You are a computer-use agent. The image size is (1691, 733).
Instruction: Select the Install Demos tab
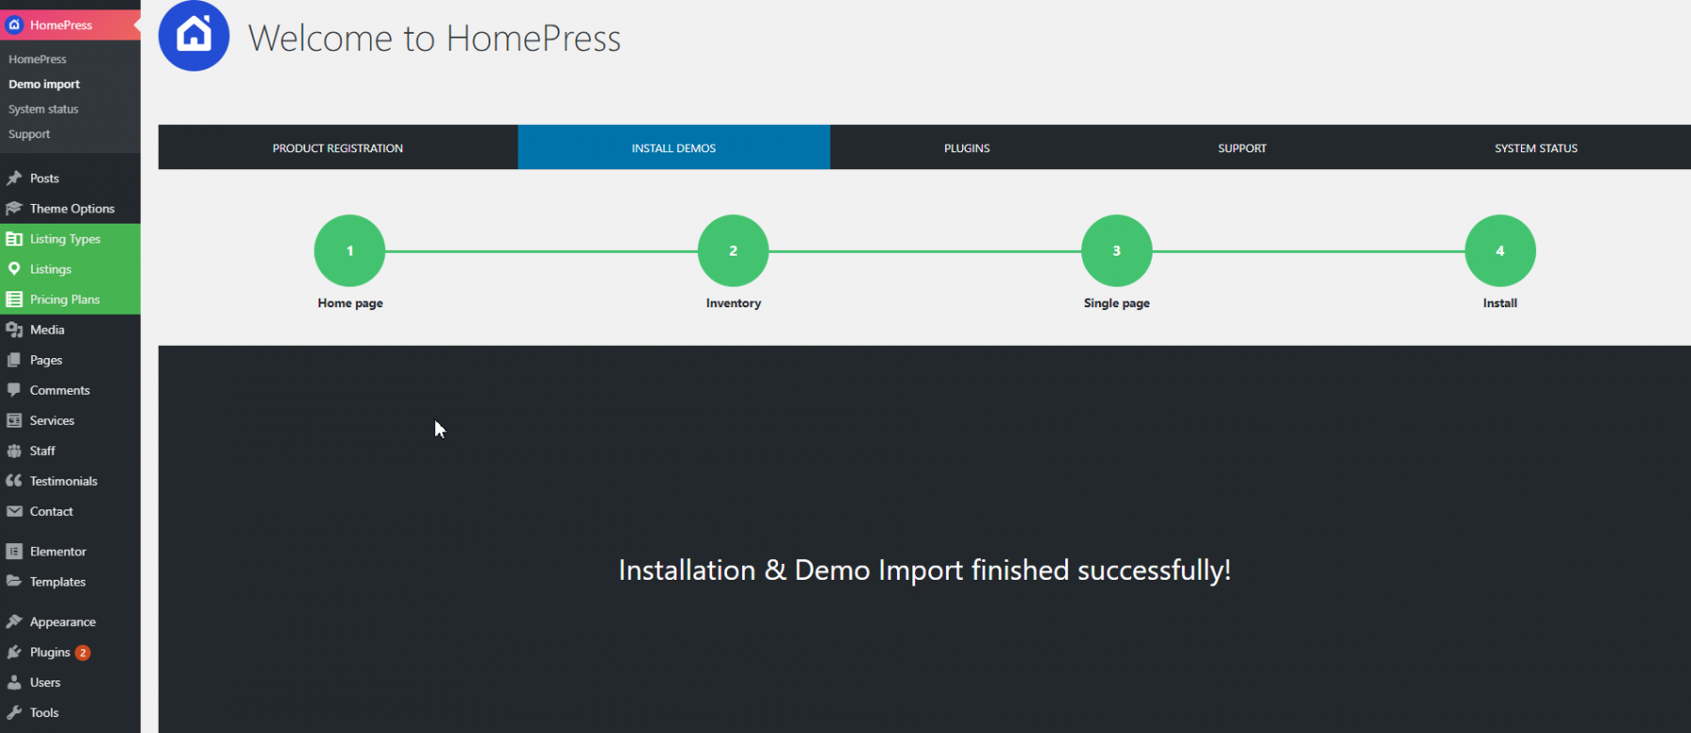674,148
